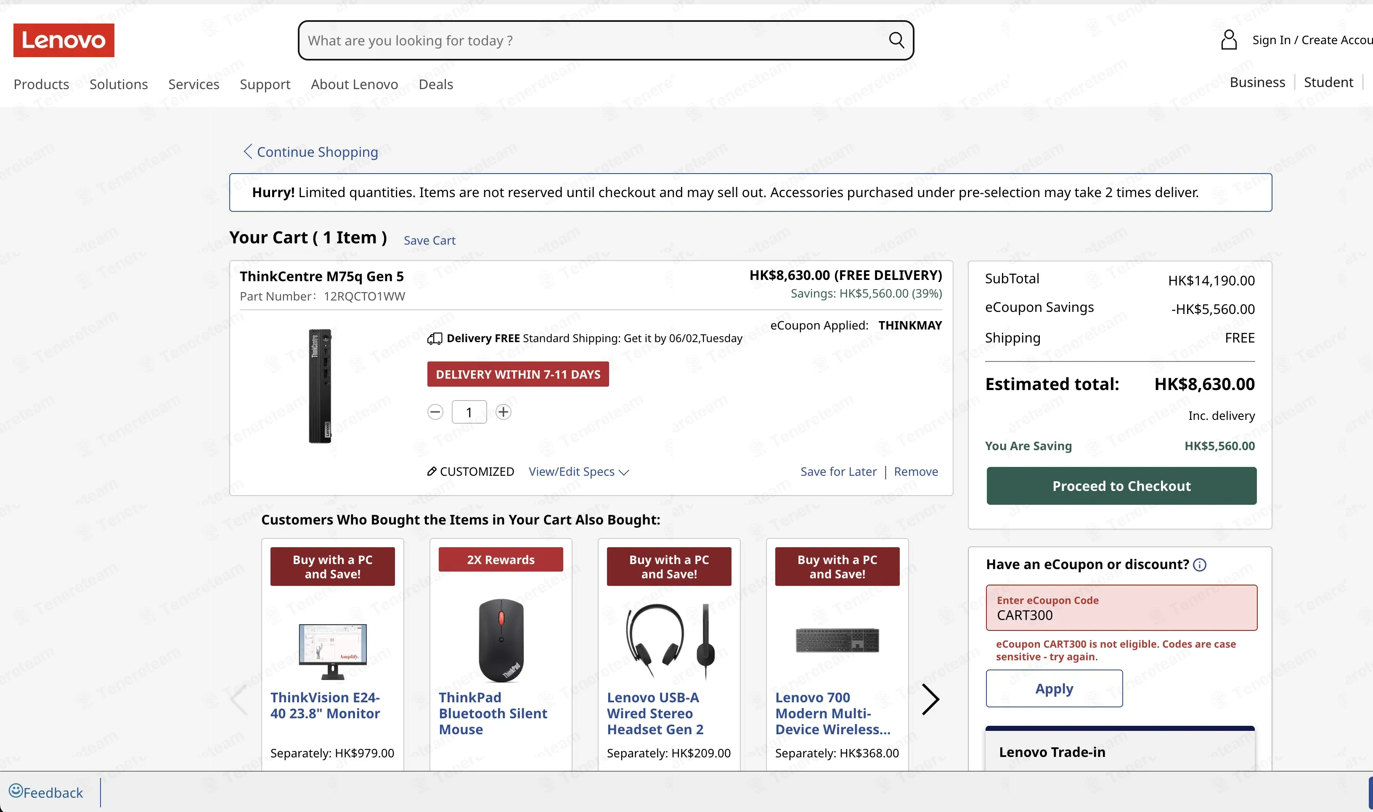Click Proceed to Checkout button

point(1121,486)
